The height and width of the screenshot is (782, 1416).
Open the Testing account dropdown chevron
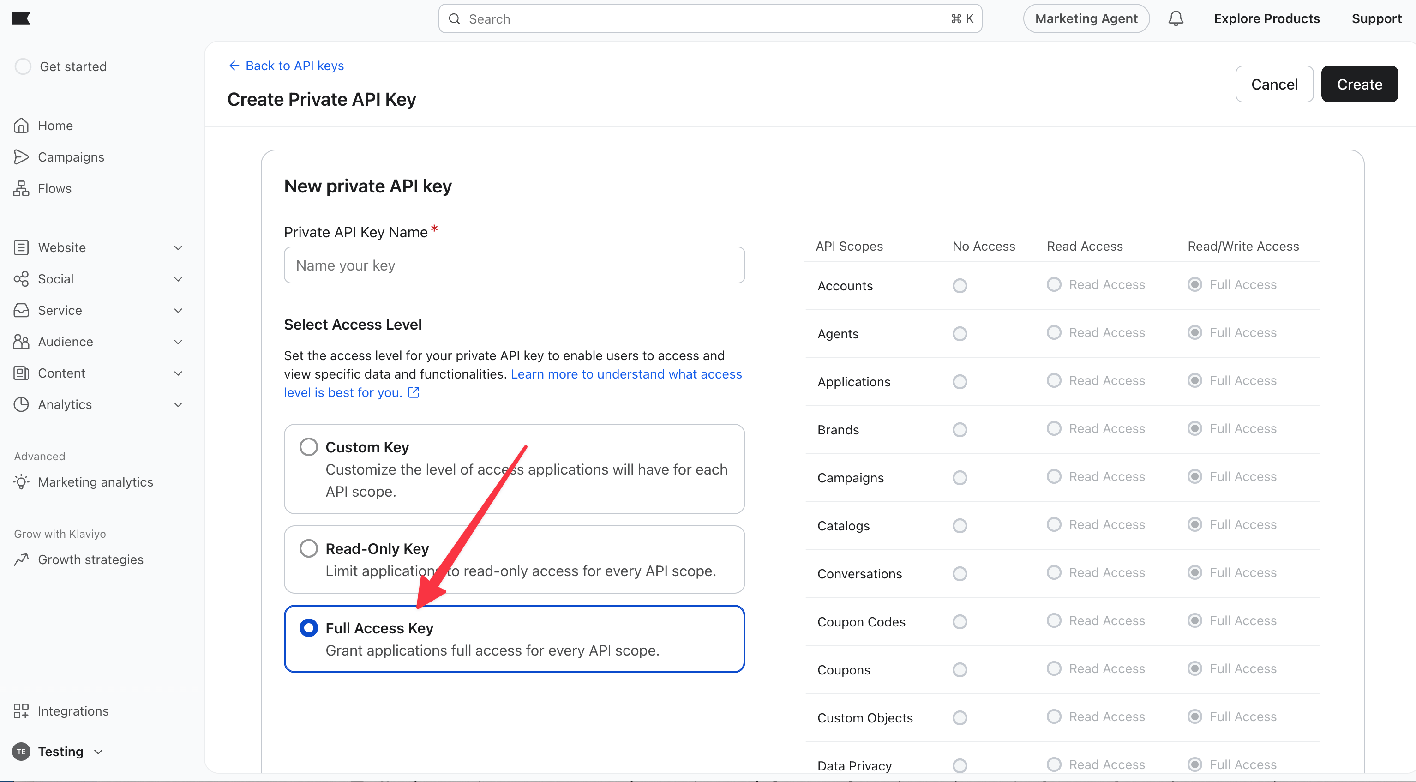click(x=98, y=752)
